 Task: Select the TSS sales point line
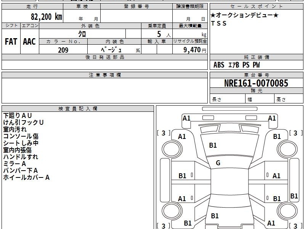pos(218,23)
